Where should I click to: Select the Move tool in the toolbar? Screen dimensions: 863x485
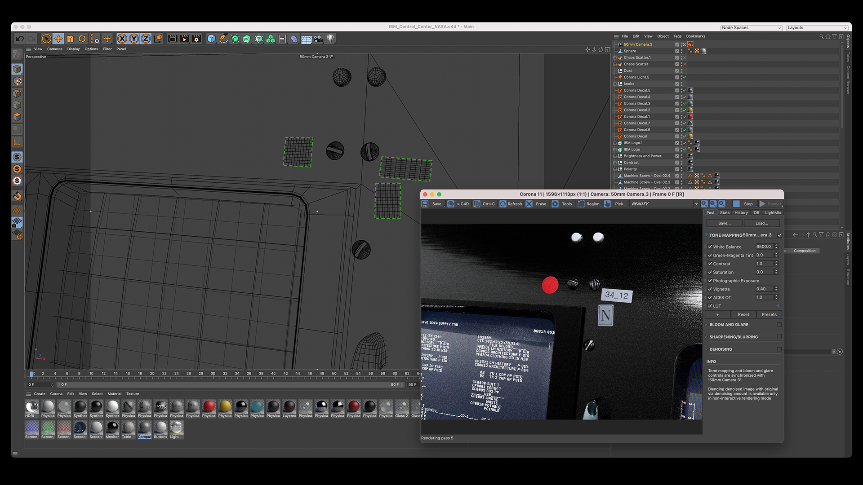(x=58, y=39)
